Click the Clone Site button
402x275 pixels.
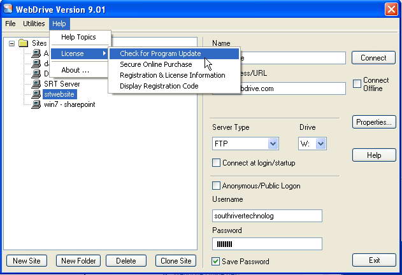[x=176, y=260]
